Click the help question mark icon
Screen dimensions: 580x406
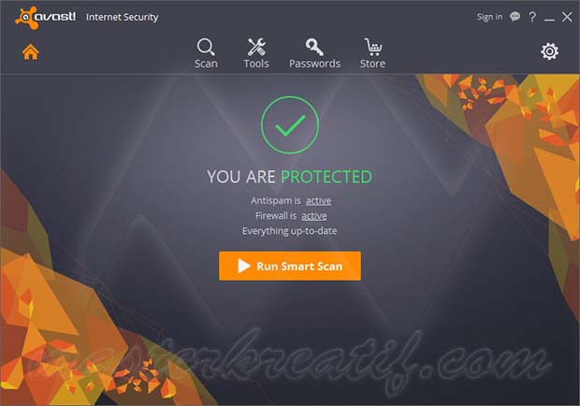[532, 17]
